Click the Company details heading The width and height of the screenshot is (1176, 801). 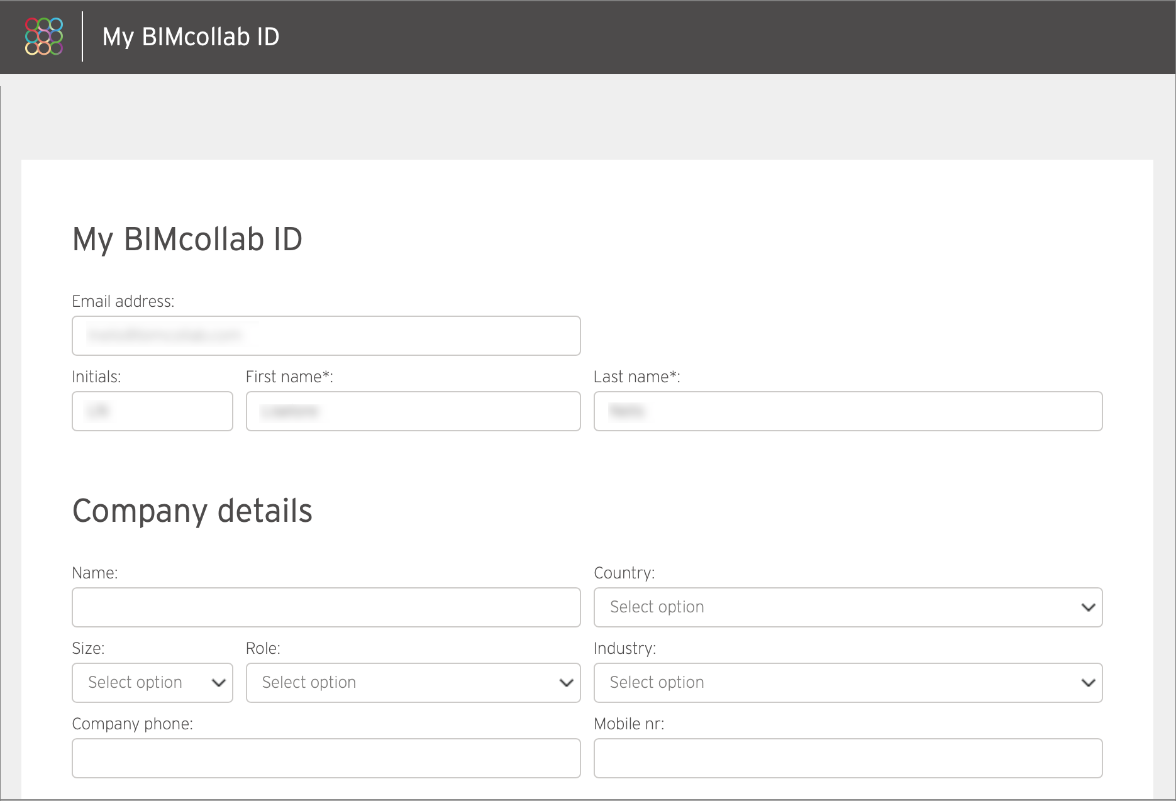192,511
